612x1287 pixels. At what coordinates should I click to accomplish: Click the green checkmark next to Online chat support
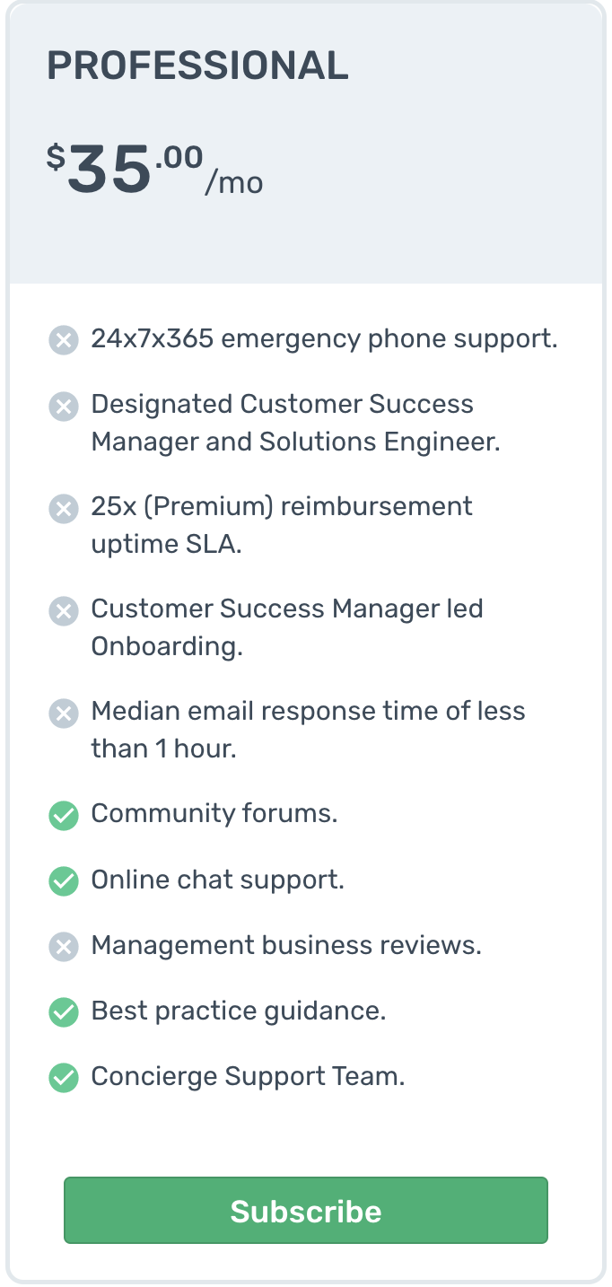tap(63, 881)
